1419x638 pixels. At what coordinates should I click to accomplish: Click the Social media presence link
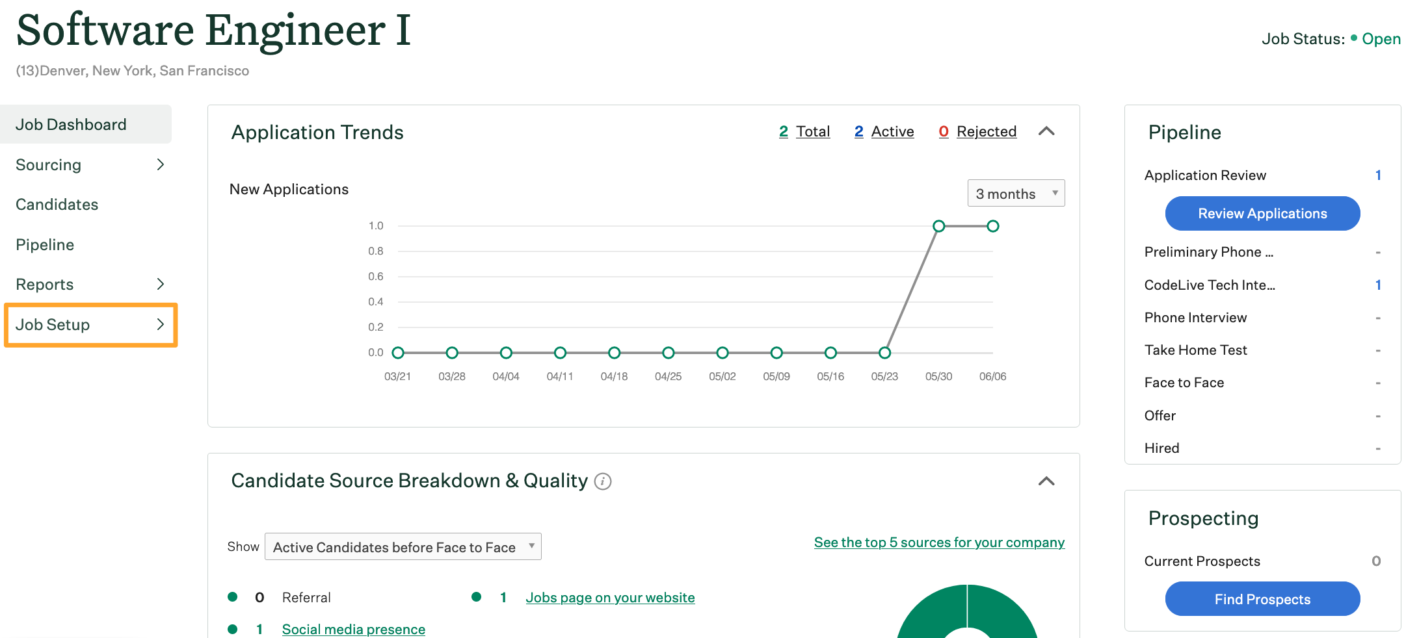tap(354, 629)
